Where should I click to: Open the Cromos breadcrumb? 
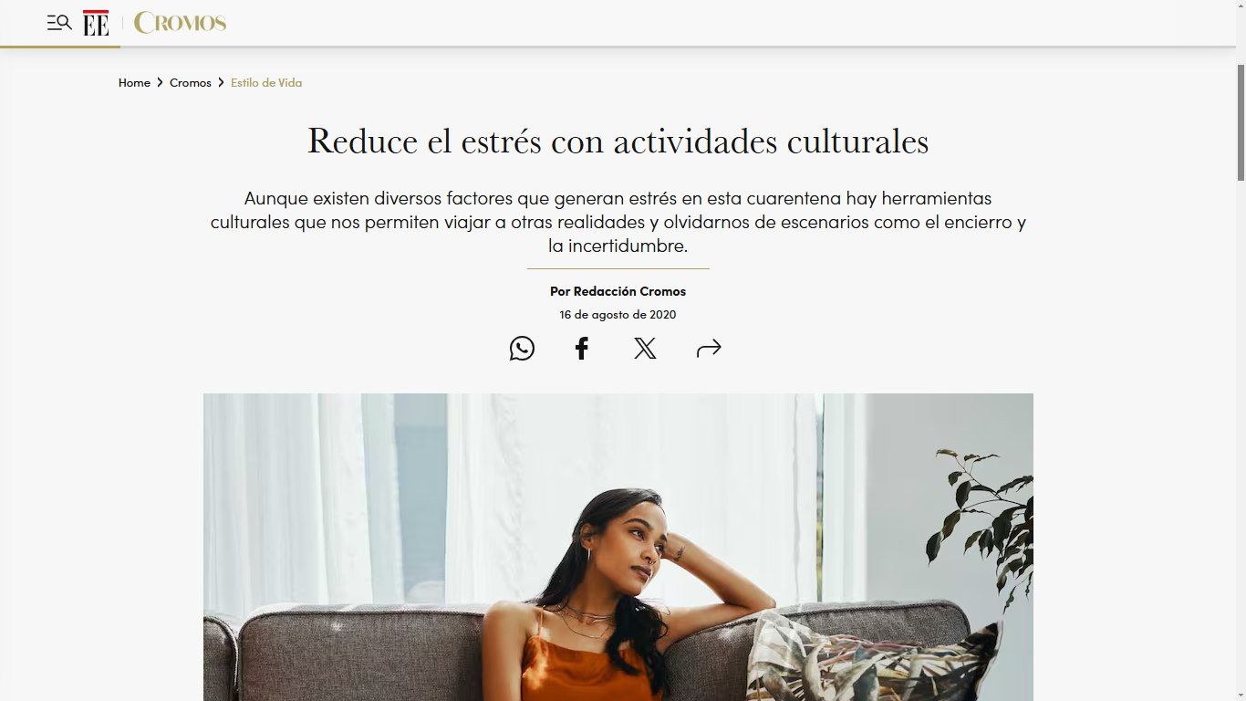pyautogui.click(x=191, y=83)
